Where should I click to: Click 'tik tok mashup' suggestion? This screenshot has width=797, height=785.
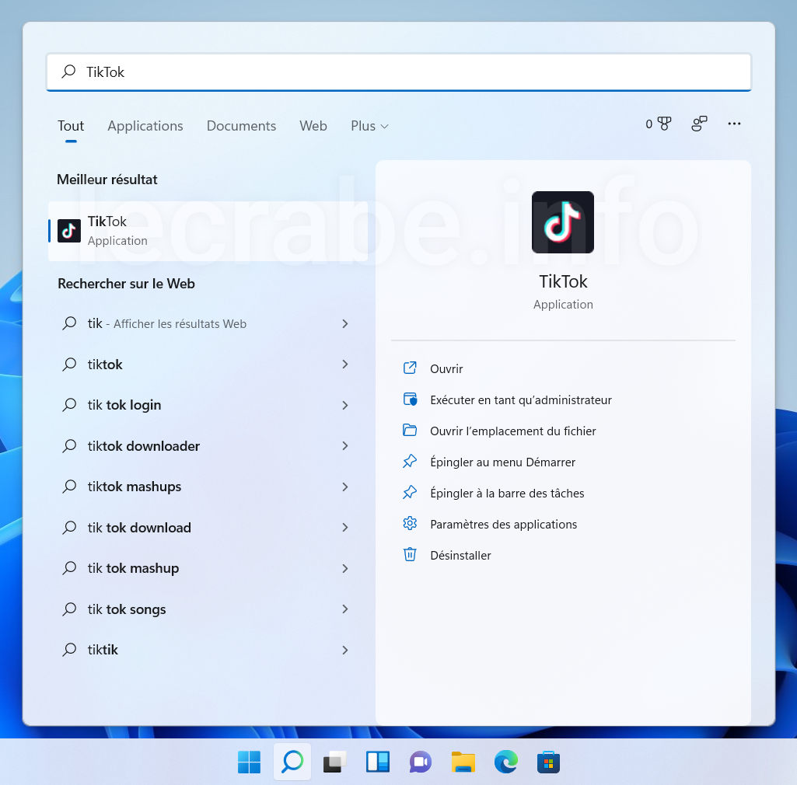206,568
